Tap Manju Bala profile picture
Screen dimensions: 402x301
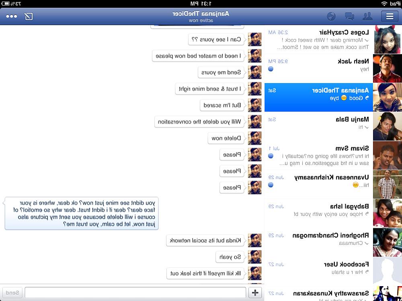tap(388, 126)
